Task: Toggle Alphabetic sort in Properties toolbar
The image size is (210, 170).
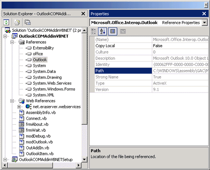Action: 103,31
